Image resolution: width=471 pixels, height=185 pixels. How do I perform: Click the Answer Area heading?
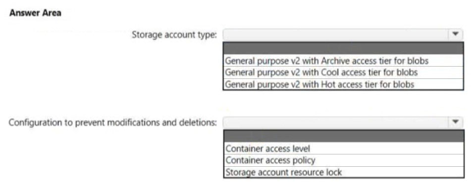pyautogui.click(x=35, y=13)
